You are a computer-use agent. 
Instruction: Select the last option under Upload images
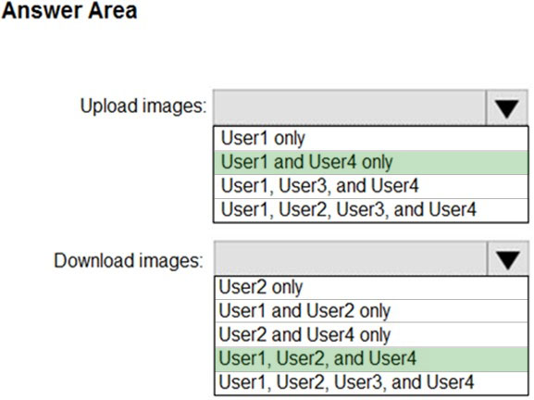tap(371, 210)
